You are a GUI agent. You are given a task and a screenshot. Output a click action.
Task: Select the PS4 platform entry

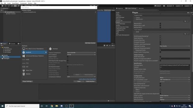(x=34, y=63)
